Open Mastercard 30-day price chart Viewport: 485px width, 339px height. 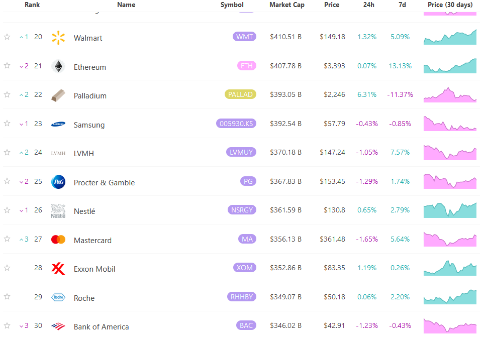click(450, 240)
